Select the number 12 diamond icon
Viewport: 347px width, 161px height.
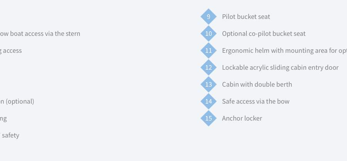(x=209, y=67)
